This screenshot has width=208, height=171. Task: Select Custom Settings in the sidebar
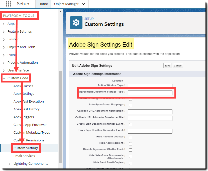click(x=26, y=148)
